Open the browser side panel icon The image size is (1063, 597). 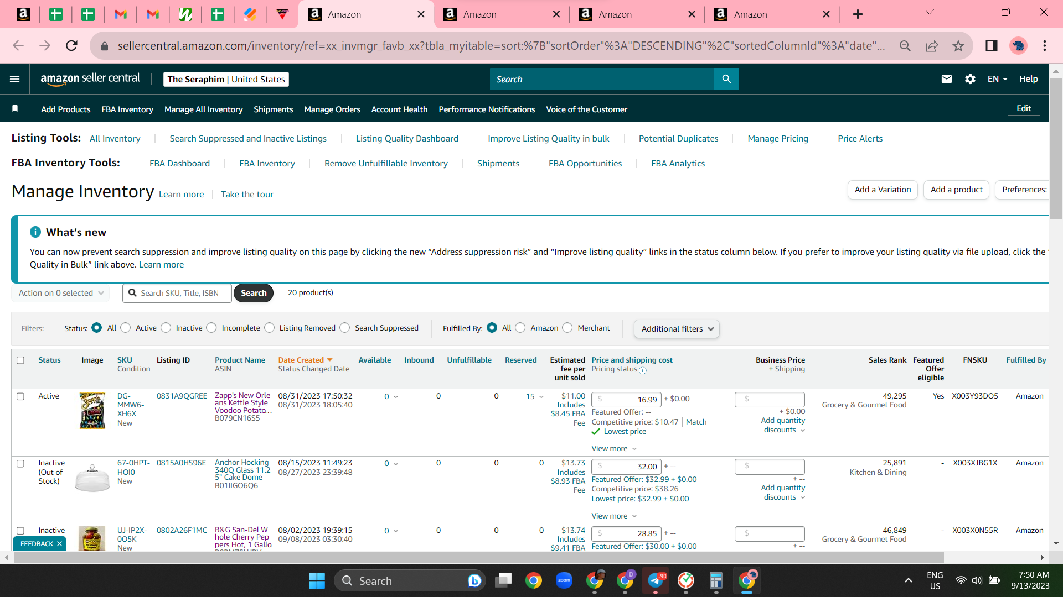coord(992,46)
